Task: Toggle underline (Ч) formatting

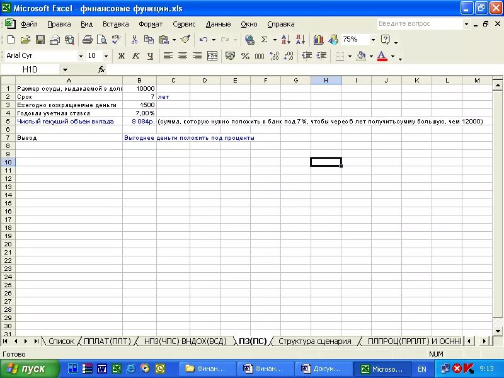Action: [150, 56]
